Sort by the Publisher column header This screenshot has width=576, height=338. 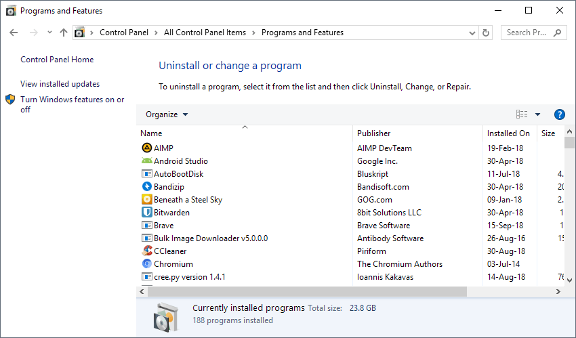click(417, 133)
